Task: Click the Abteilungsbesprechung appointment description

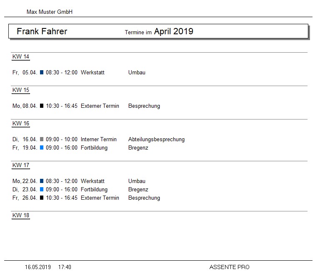Action: 157,140
